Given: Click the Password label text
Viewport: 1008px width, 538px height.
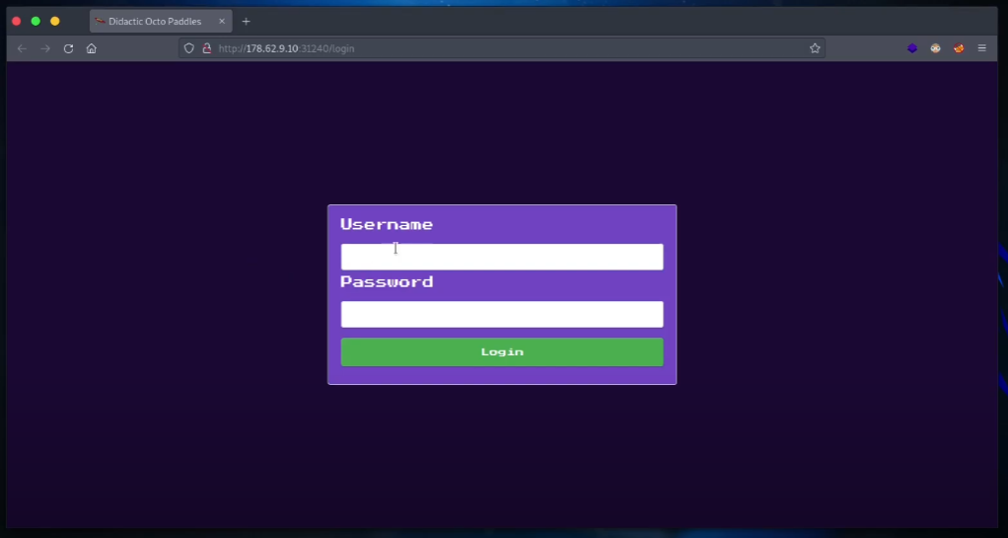Looking at the screenshot, I should point(387,281).
